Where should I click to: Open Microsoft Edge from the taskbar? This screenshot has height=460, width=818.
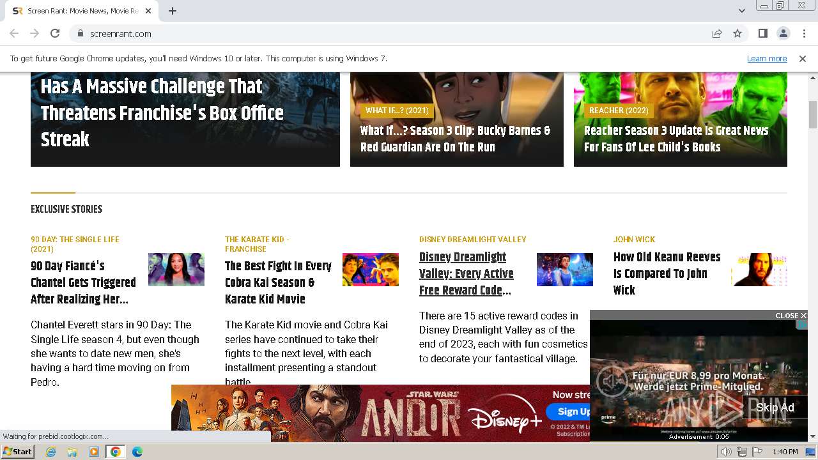(137, 452)
